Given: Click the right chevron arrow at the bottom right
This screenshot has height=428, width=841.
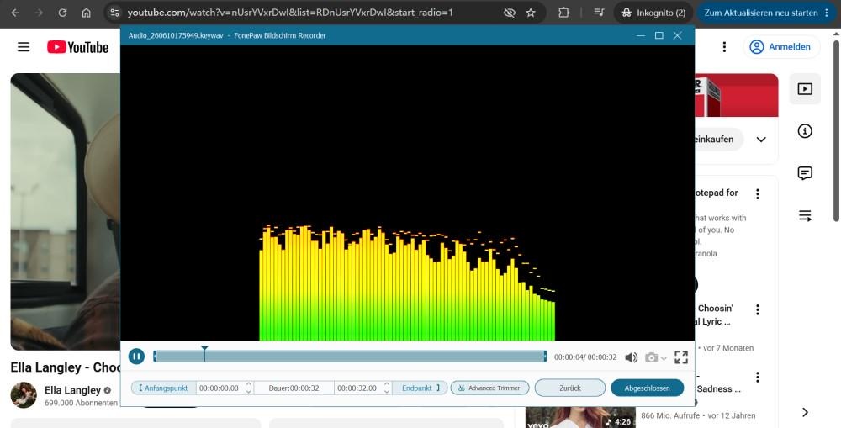Looking at the screenshot, I should point(805,412).
